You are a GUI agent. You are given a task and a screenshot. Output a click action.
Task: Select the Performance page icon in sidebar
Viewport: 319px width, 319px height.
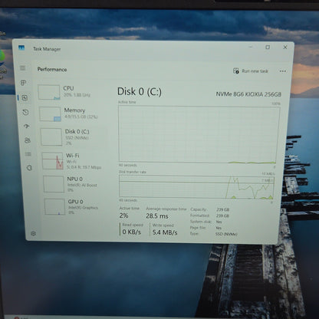point(25,97)
